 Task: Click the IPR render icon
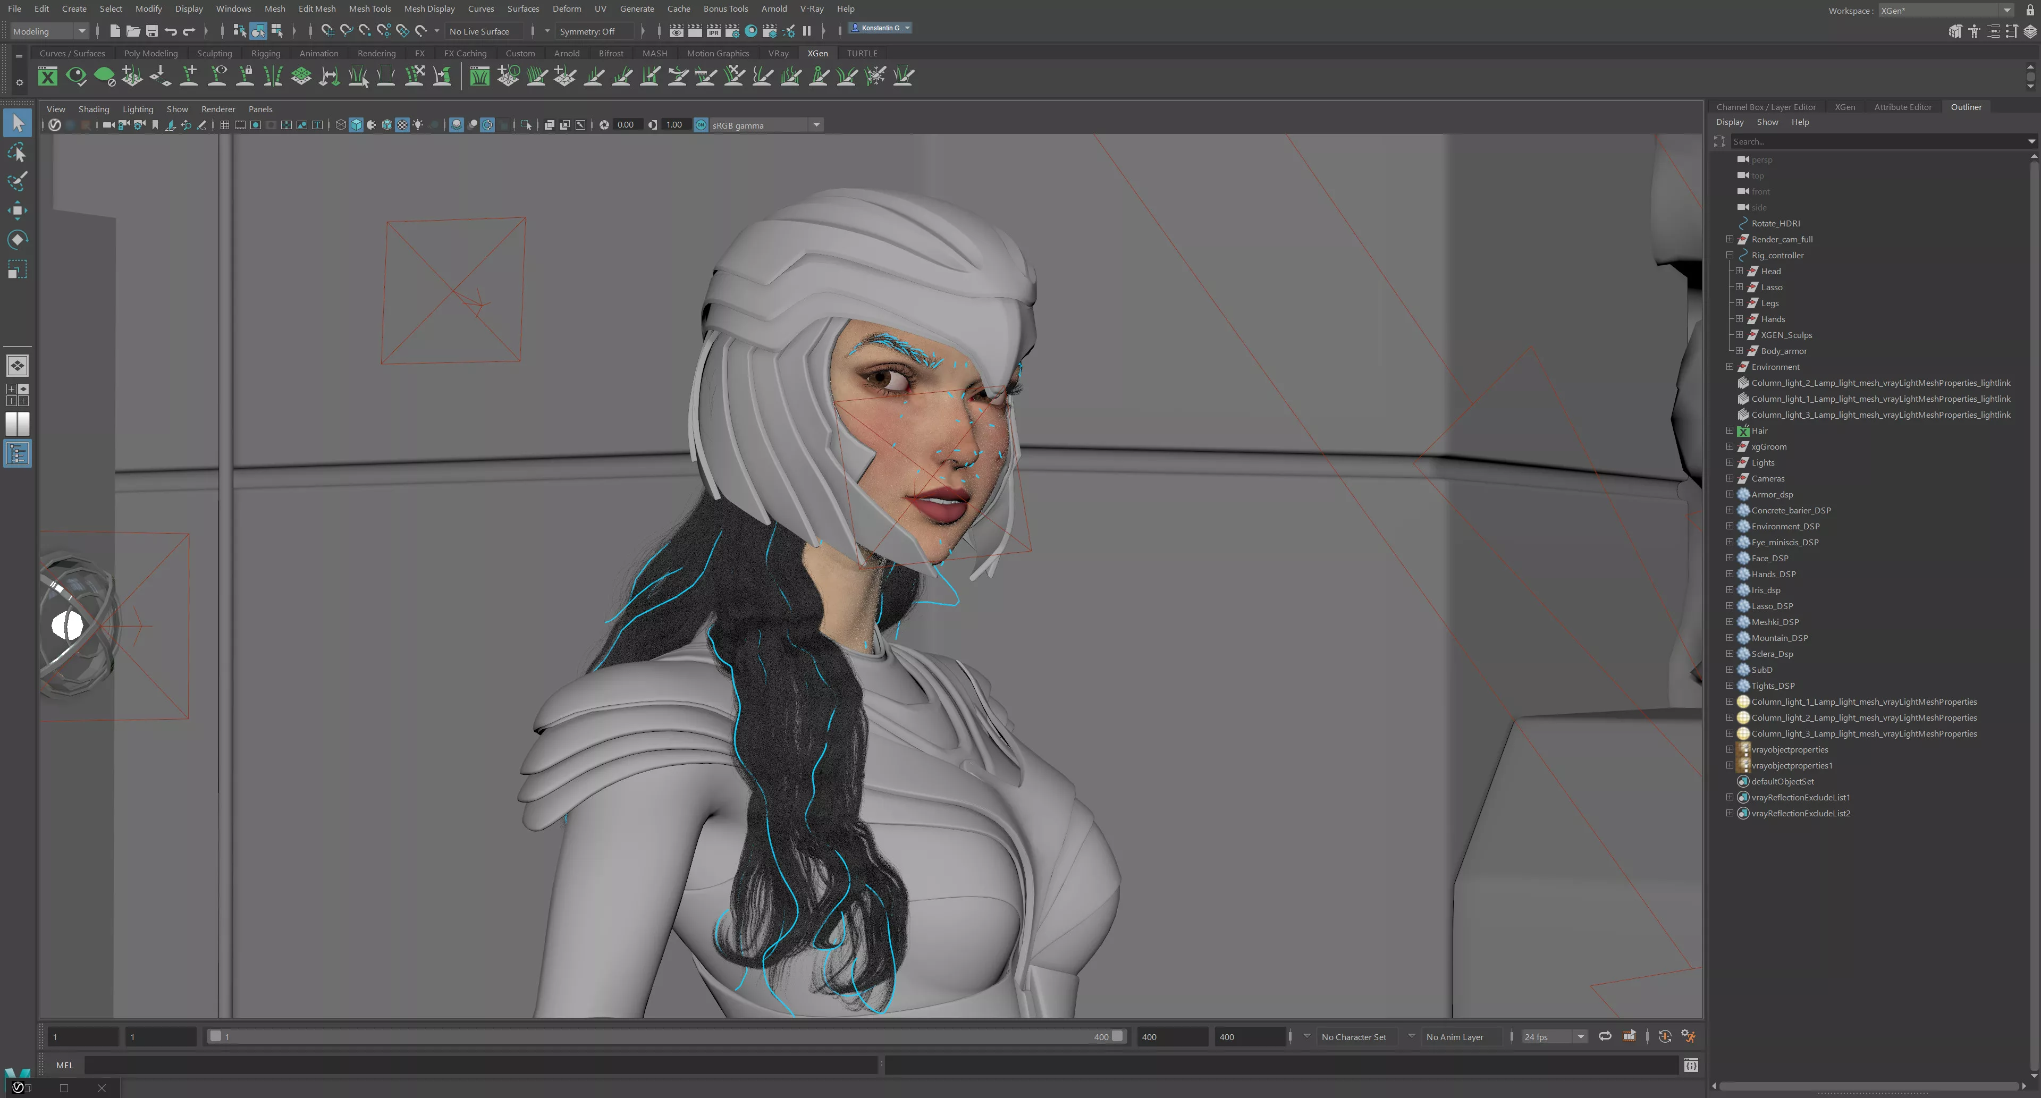pyautogui.click(x=713, y=31)
